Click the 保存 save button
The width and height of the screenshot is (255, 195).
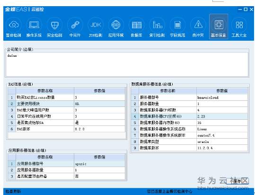237,181
